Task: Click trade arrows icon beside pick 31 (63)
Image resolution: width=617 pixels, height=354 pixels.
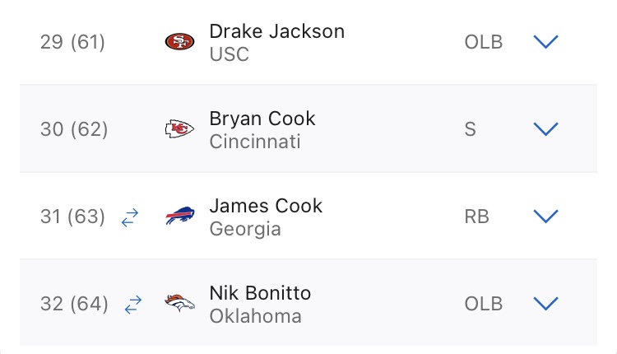Action: pyautogui.click(x=130, y=217)
